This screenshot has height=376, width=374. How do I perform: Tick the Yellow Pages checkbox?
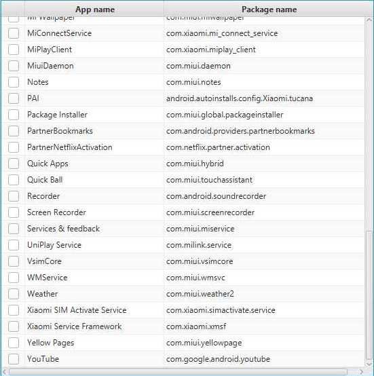click(14, 343)
